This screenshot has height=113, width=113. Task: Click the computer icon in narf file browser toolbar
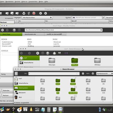[x=59, y=53]
